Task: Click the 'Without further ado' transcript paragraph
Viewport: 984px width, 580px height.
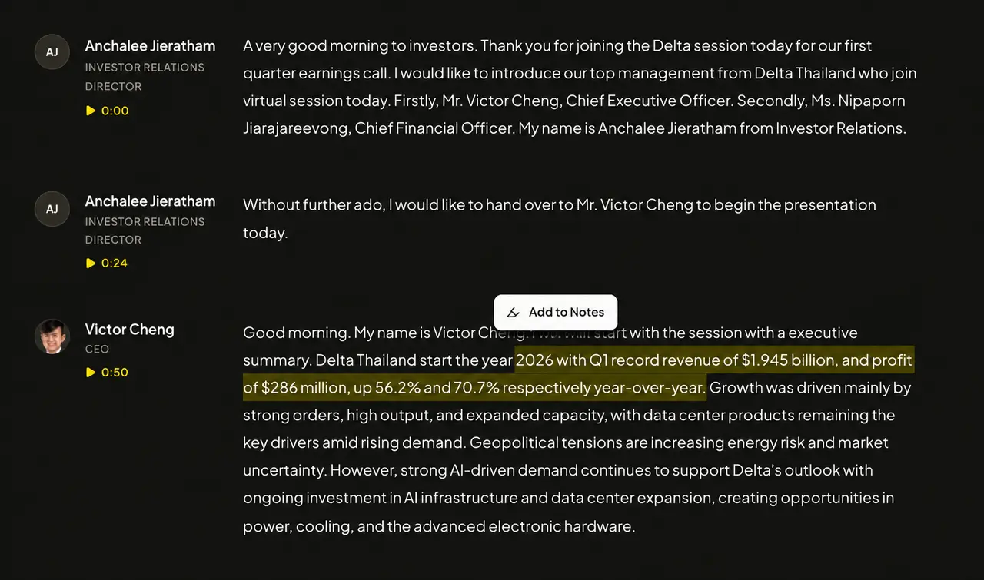Action: pyautogui.click(x=560, y=219)
